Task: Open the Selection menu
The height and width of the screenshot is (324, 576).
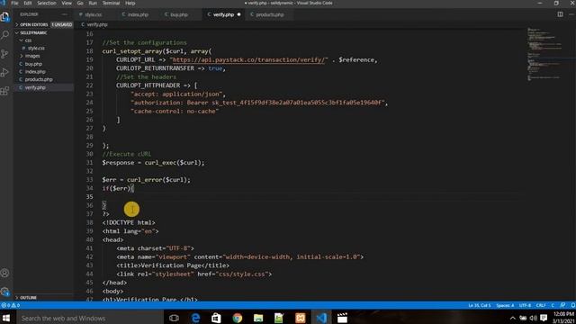Action: click(x=47, y=3)
